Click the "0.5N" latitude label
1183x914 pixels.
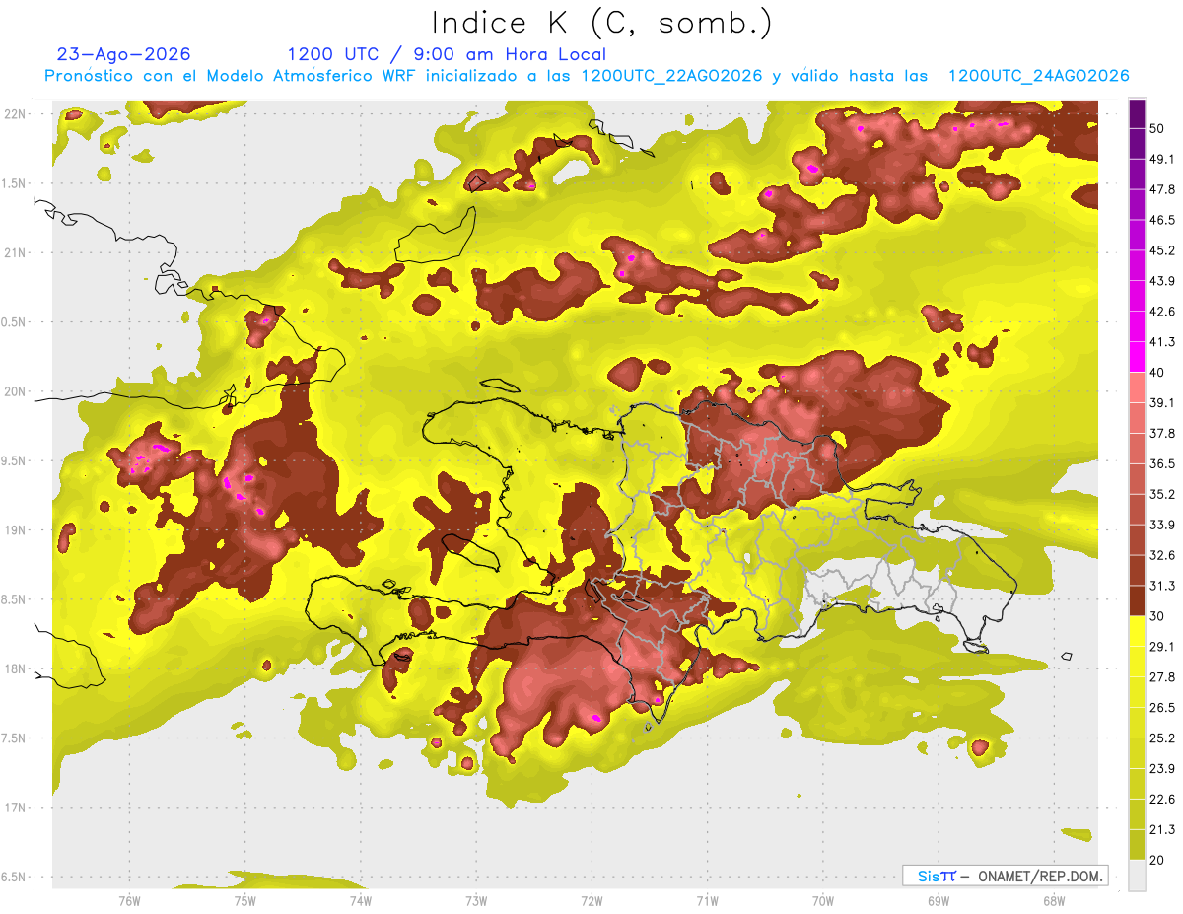coord(15,322)
